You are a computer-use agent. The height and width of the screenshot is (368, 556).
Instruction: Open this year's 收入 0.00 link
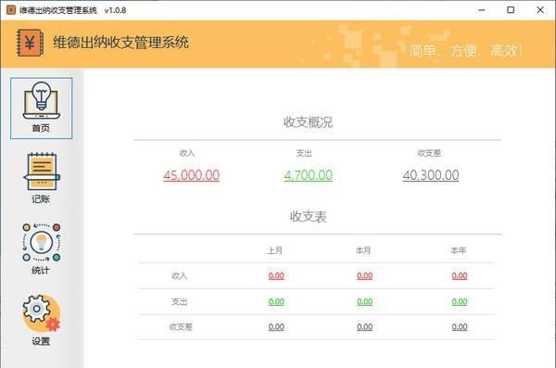460,275
